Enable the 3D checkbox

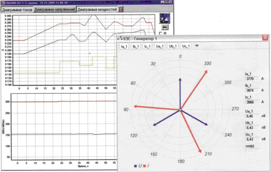click(x=161, y=33)
